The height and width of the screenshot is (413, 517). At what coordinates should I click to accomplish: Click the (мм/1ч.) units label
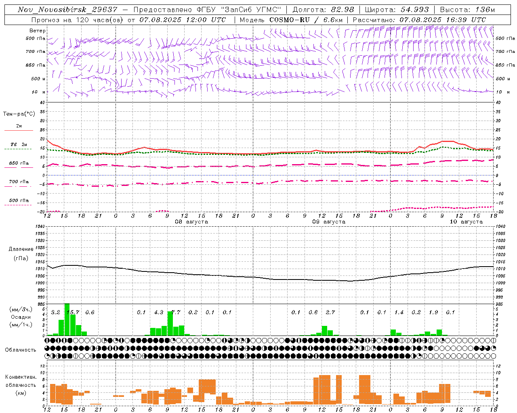pyautogui.click(x=21, y=325)
